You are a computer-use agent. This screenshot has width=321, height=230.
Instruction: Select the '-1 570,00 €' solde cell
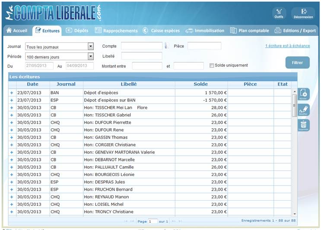click(201, 100)
